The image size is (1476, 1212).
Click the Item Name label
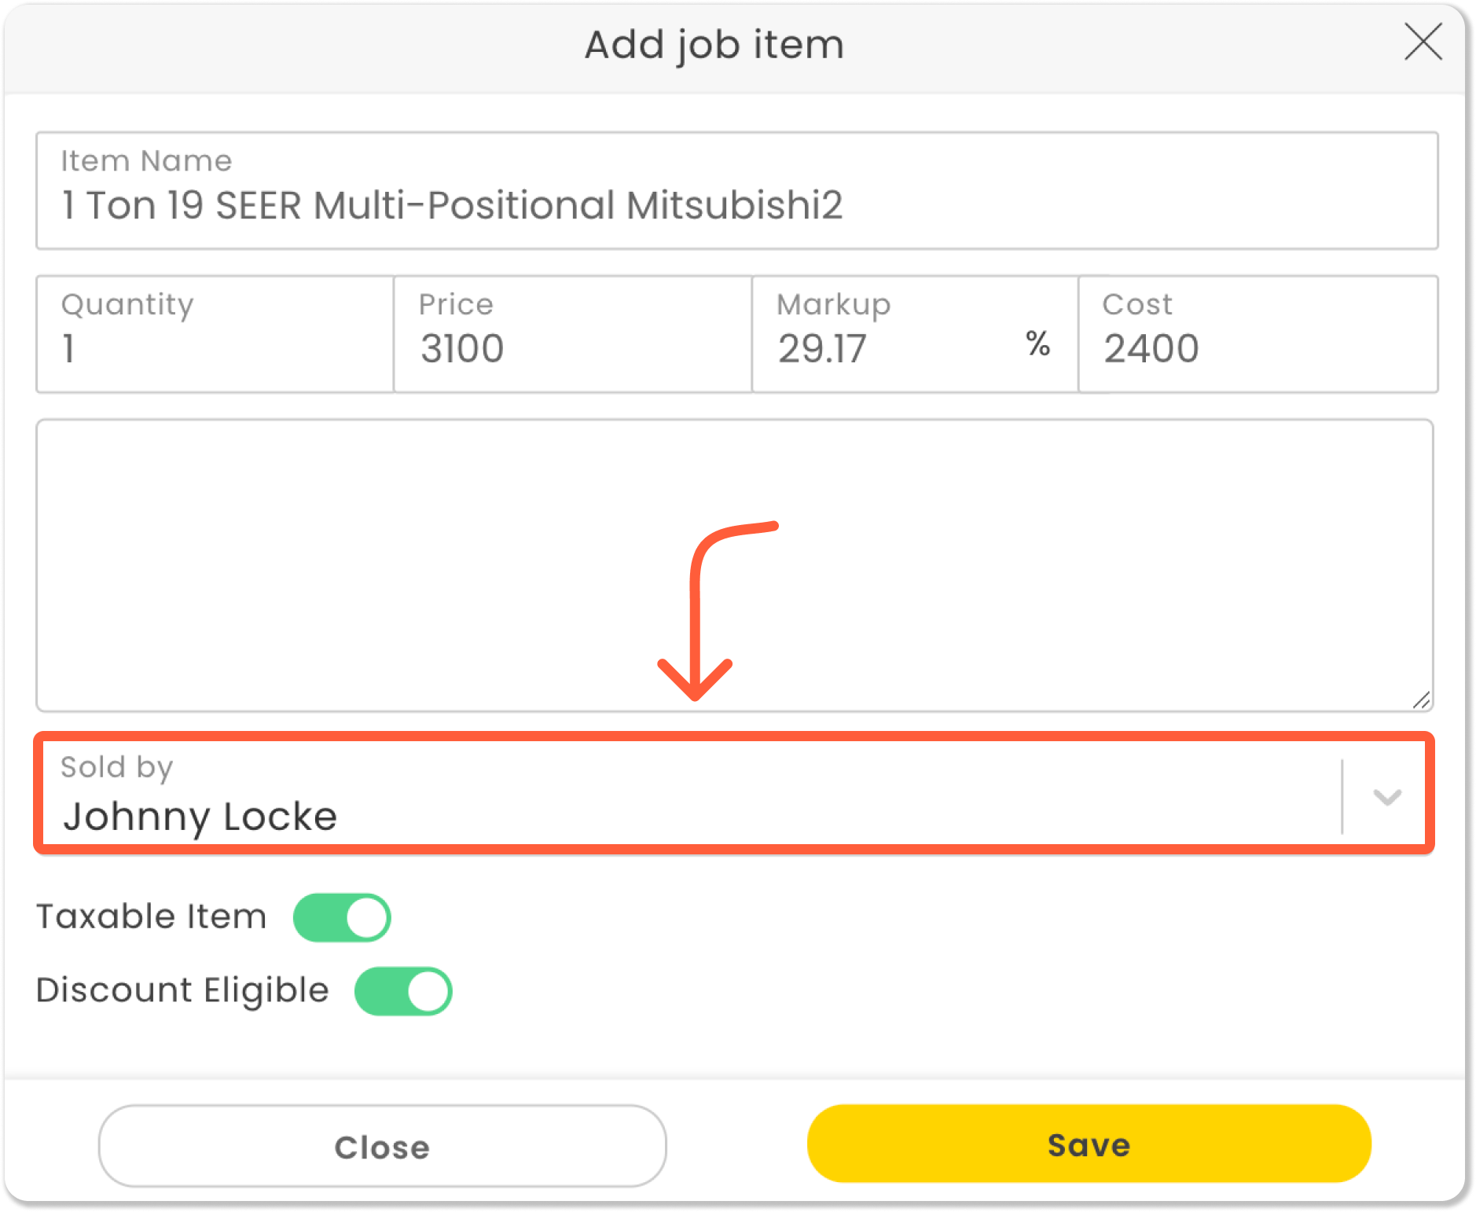pos(146,161)
